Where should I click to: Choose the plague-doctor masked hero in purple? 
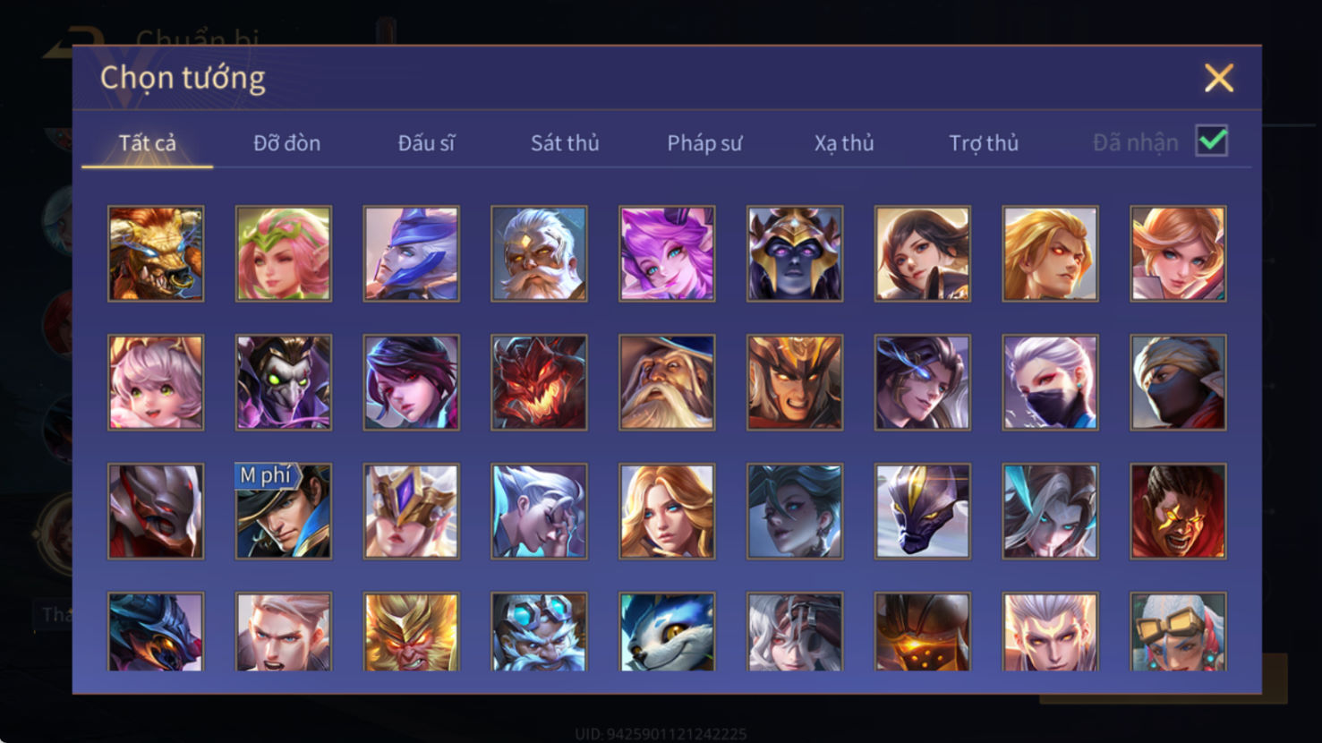[284, 382]
